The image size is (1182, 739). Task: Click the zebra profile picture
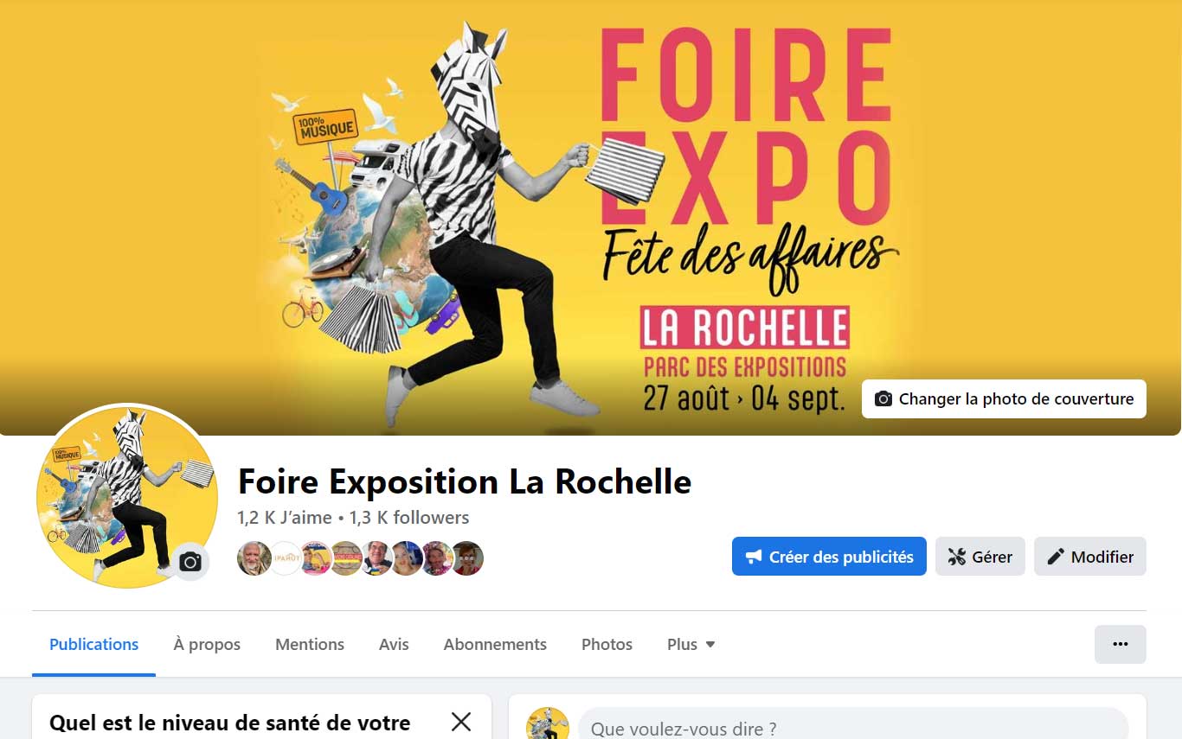click(126, 497)
